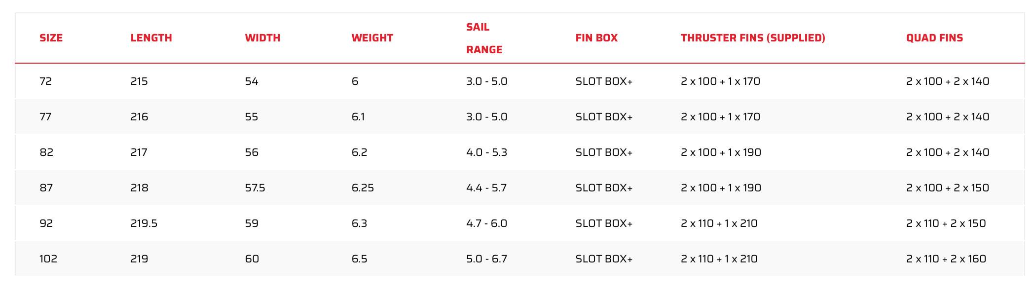Select the size 72 cell
The width and height of the screenshot is (1033, 294).
coord(46,81)
